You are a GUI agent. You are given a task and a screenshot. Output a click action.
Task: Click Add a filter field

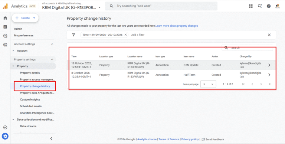coord(138,35)
